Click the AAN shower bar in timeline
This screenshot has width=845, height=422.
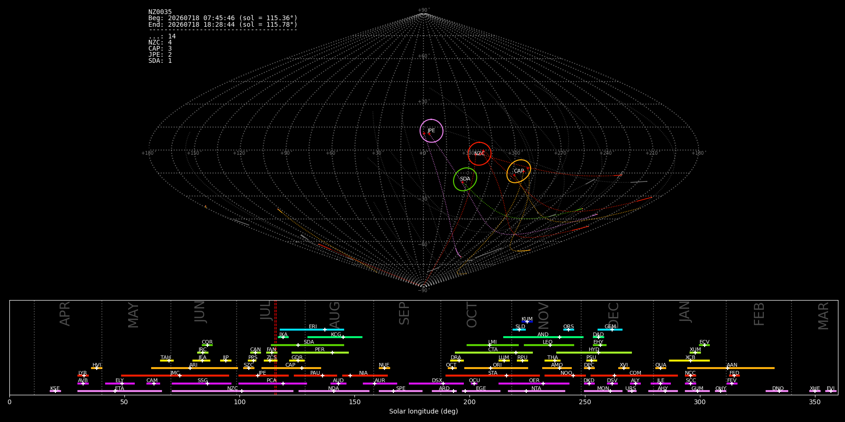point(731,368)
